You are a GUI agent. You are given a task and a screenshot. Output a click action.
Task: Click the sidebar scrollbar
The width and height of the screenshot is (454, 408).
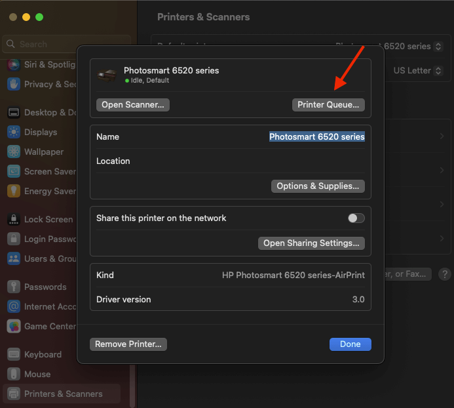click(x=132, y=386)
